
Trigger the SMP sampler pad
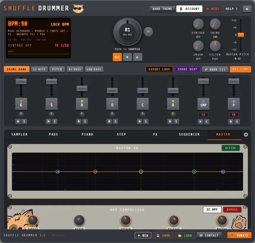203,104
